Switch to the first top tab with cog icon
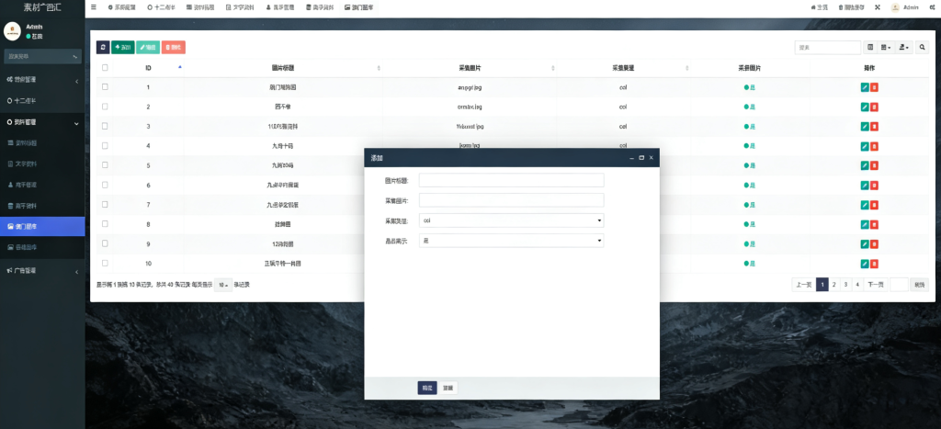Screen dimensions: 941x429 120,7
